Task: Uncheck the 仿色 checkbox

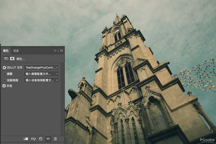Action: 4,86
